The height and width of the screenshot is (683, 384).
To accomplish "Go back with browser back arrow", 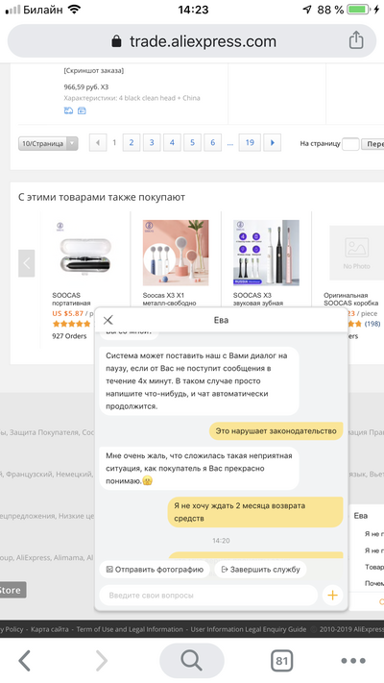I will point(25,661).
